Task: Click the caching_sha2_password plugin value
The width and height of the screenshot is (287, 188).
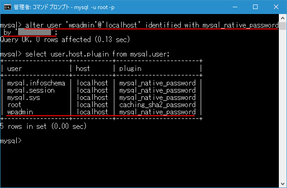Action: click(157, 104)
